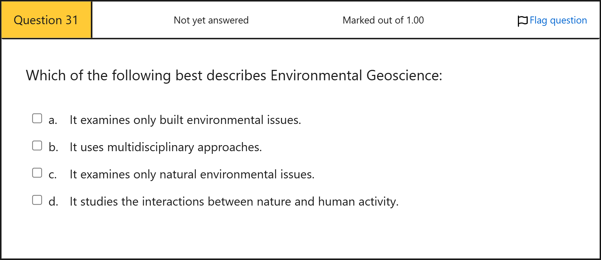This screenshot has height=260, width=601.
Task: Choose 'It uses multidisciplinary approaches' answer text
Action: pos(166,147)
